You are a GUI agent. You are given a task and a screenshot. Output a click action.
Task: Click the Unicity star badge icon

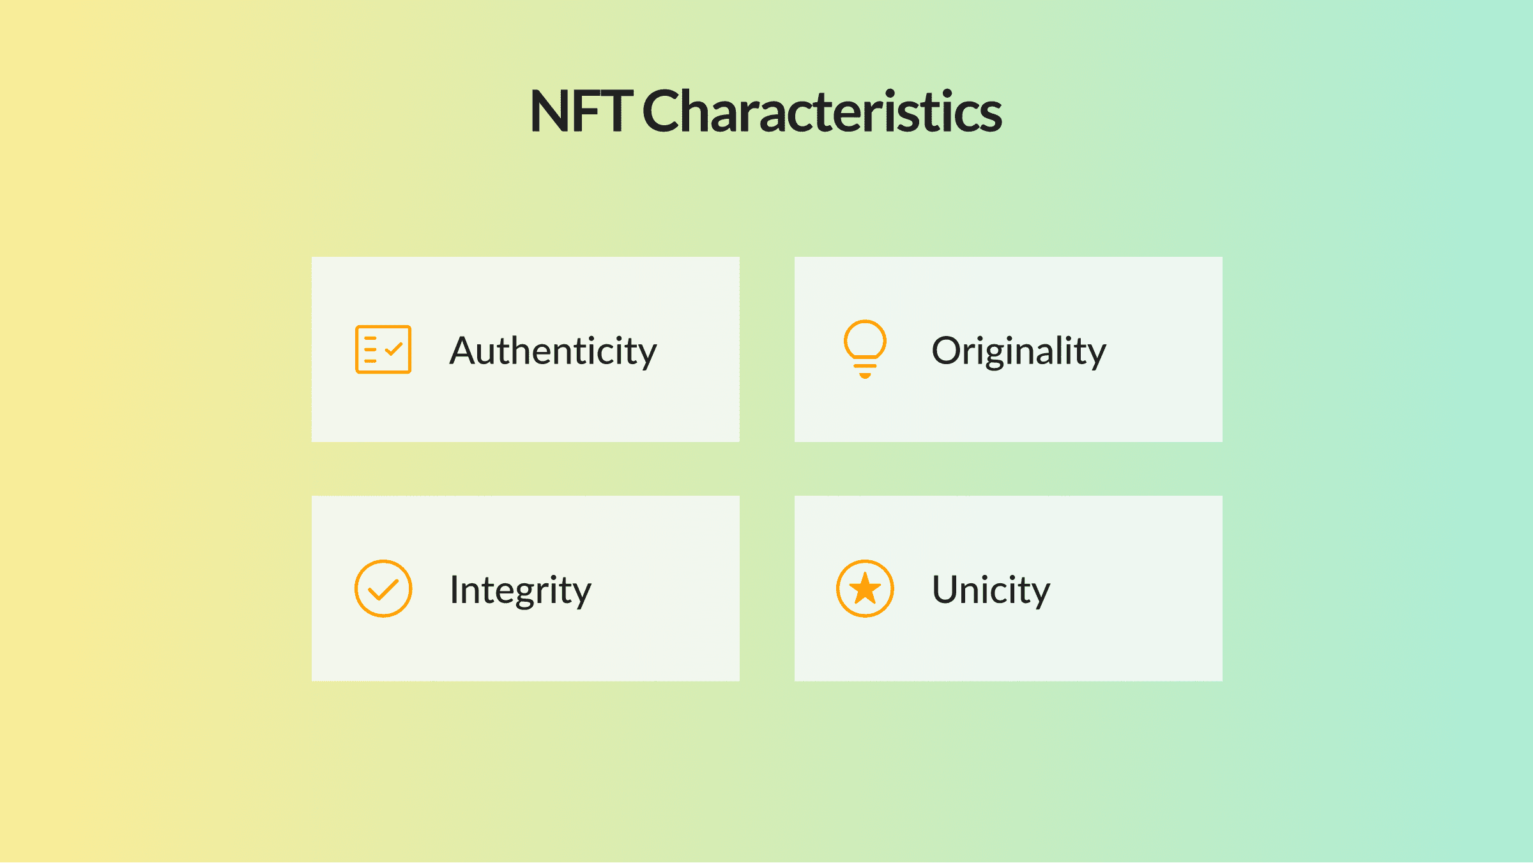click(865, 588)
